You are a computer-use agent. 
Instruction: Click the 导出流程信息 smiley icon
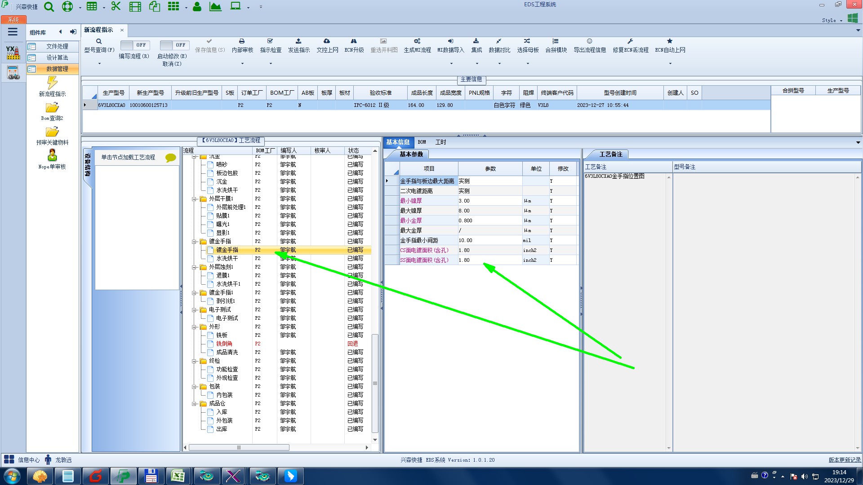click(589, 41)
